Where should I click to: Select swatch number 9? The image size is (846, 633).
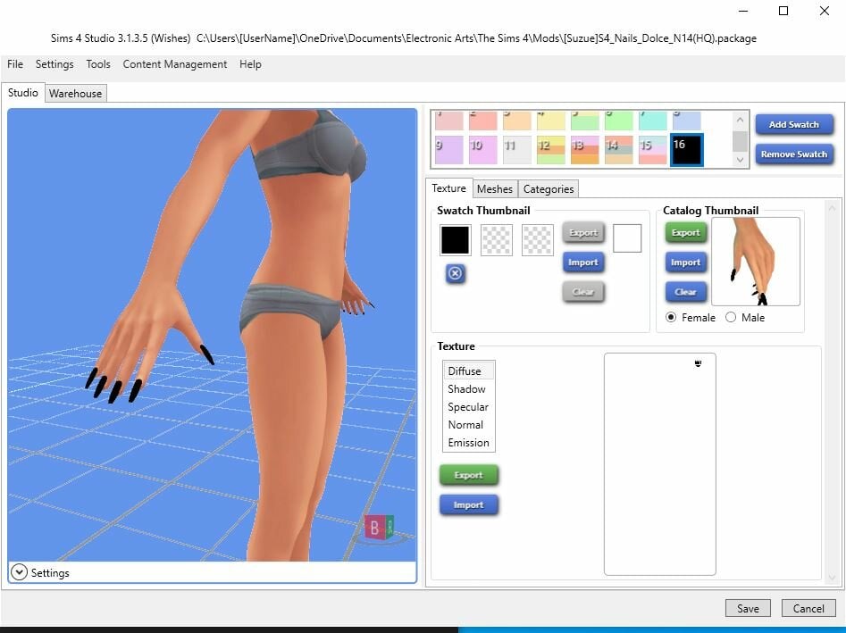point(448,150)
